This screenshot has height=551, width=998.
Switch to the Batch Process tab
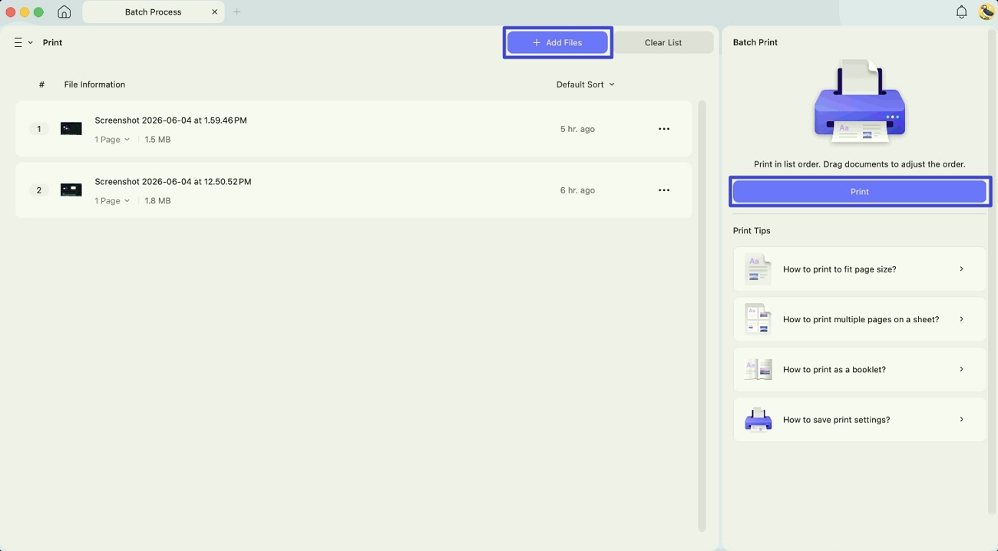[x=154, y=12]
